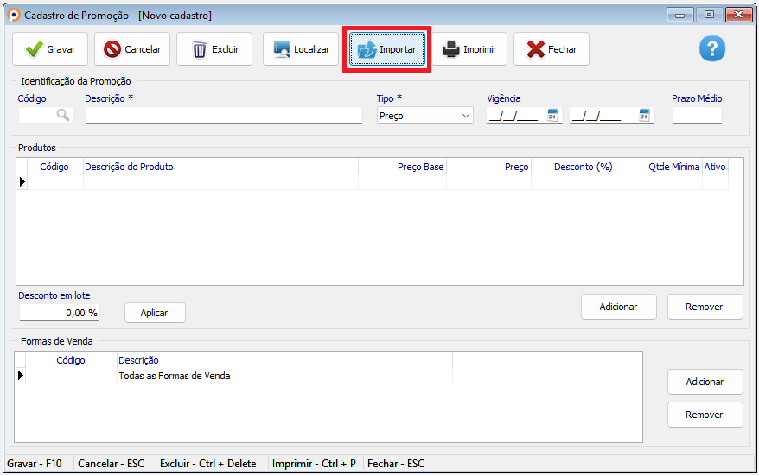This screenshot has height=475, width=759.
Task: Click the Prazo Médio input field
Action: pyautogui.click(x=697, y=116)
